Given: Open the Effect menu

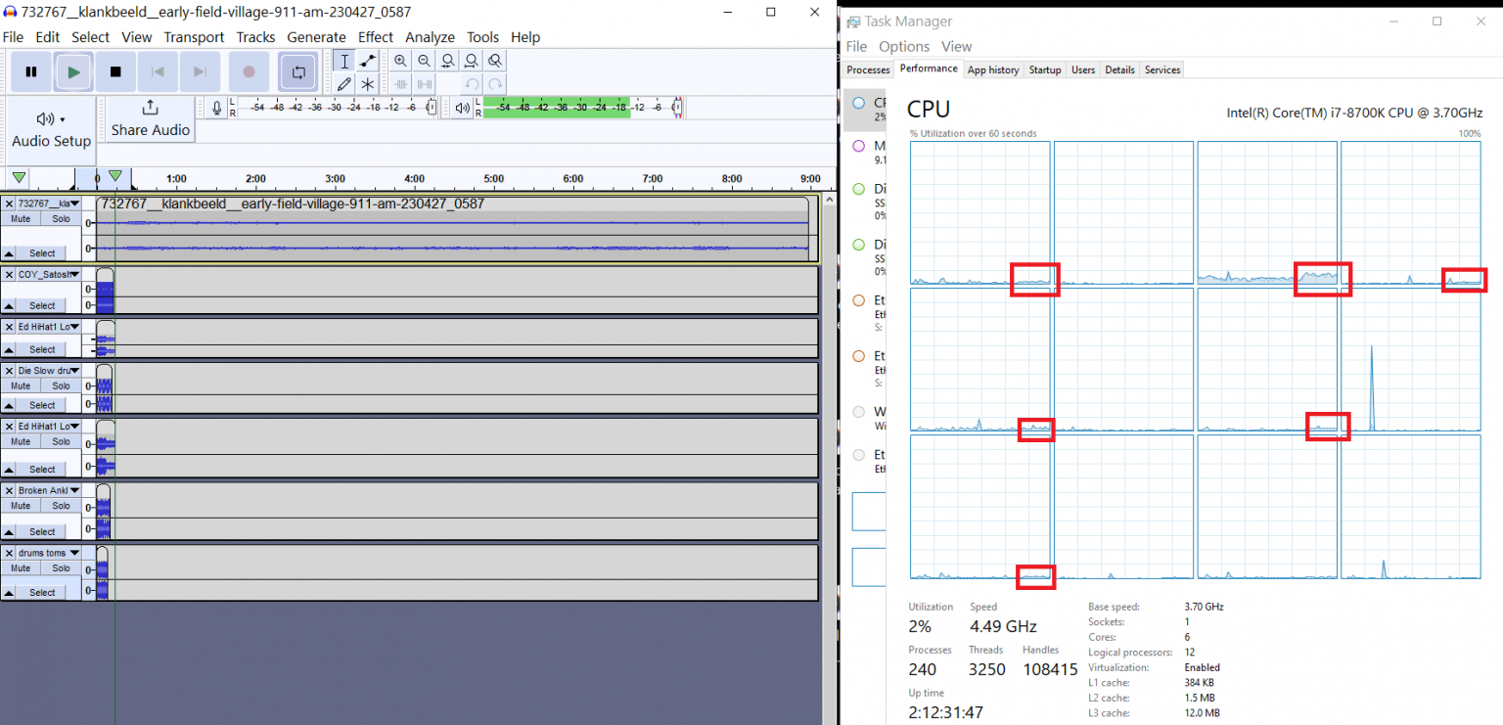Looking at the screenshot, I should pos(375,37).
